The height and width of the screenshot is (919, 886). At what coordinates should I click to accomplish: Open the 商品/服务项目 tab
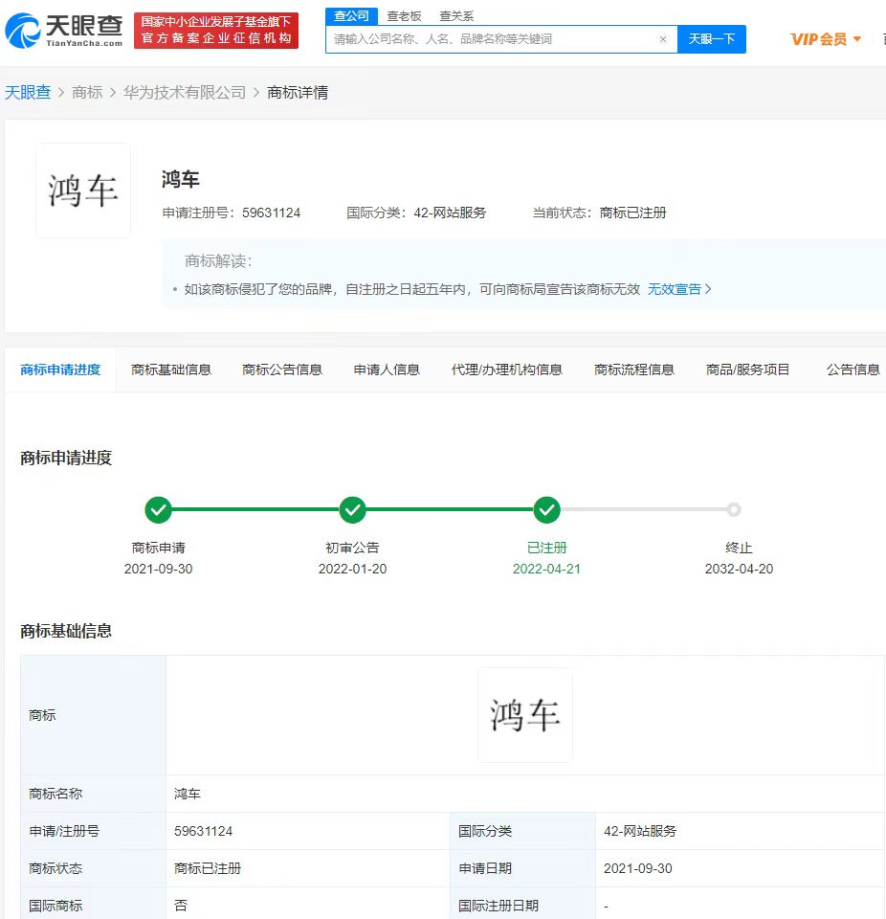click(x=747, y=369)
